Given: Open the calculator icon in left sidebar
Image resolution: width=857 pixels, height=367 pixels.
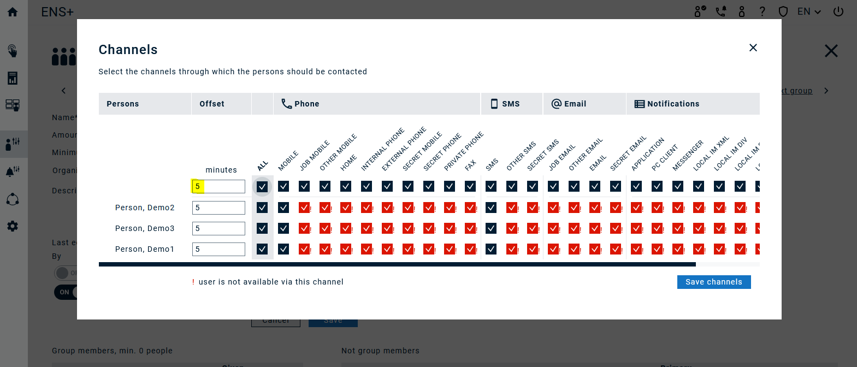Looking at the screenshot, I should [13, 78].
